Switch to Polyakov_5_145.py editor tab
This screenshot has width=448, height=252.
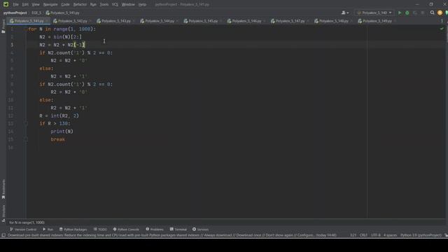[203, 21]
